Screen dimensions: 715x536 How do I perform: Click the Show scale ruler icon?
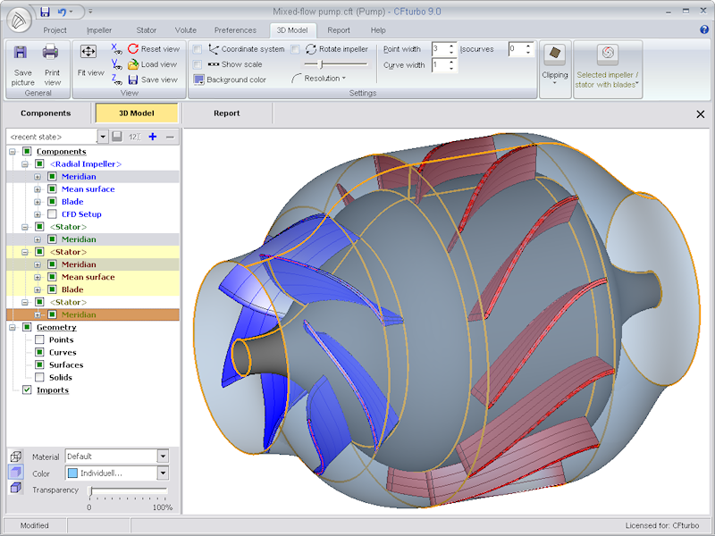(214, 64)
